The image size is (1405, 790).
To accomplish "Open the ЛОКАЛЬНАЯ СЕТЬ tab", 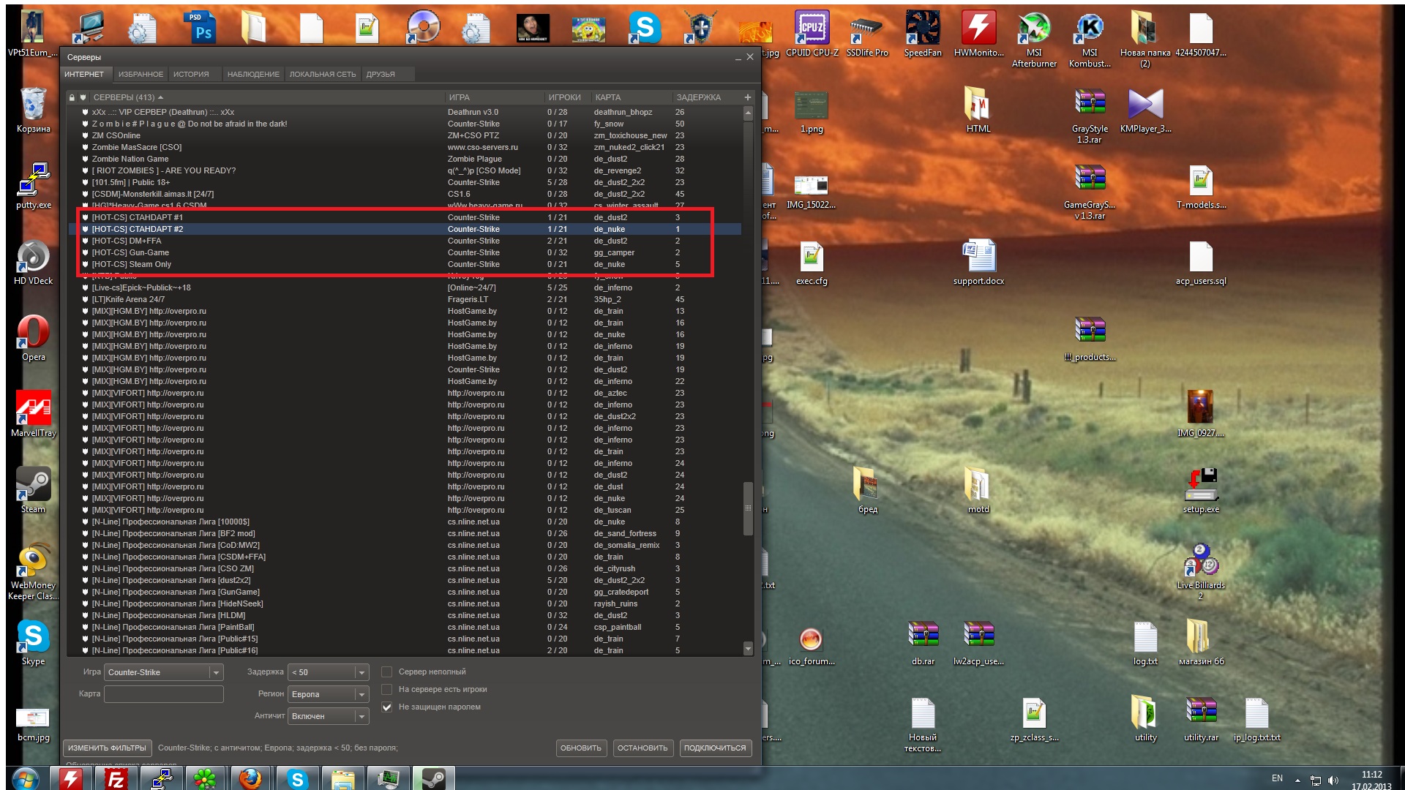I will pyautogui.click(x=323, y=74).
